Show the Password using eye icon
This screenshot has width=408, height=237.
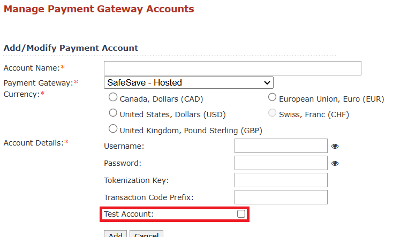[335, 164]
